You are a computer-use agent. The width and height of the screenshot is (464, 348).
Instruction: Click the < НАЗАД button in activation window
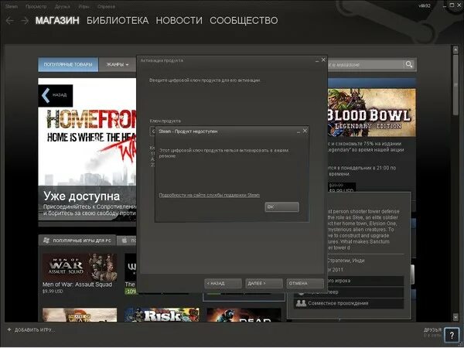point(223,284)
